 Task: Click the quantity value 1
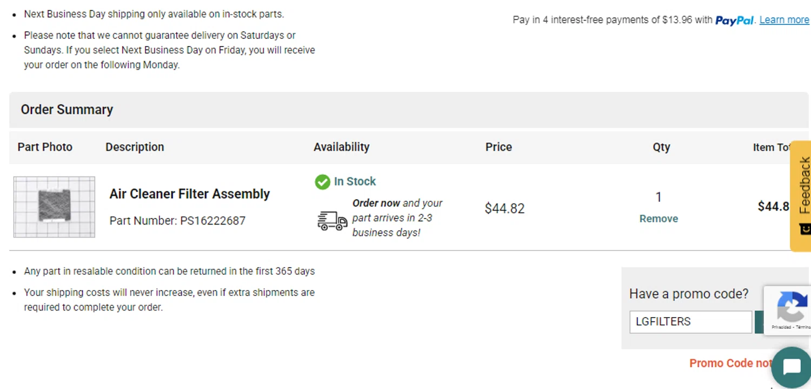point(658,197)
